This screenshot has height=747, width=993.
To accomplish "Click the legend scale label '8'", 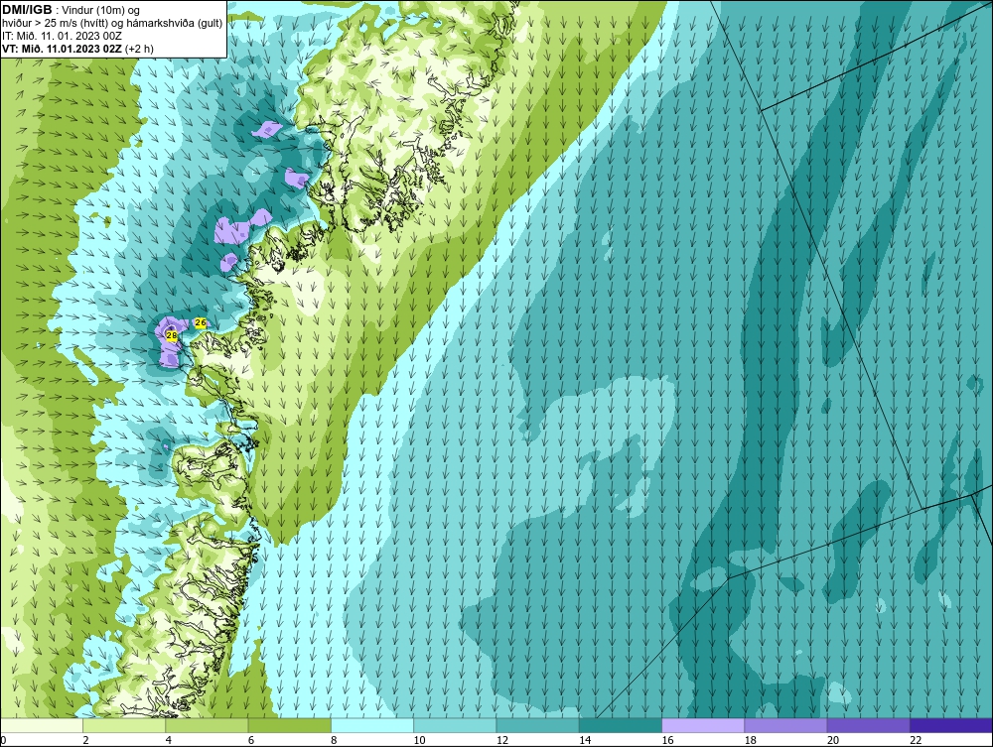I will click(334, 741).
